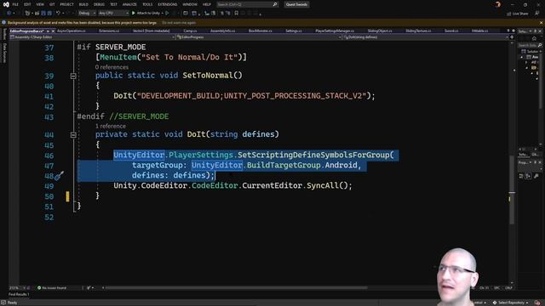Open the Any CPU platform dropdown
The width and height of the screenshot is (545, 306).
click(x=113, y=14)
